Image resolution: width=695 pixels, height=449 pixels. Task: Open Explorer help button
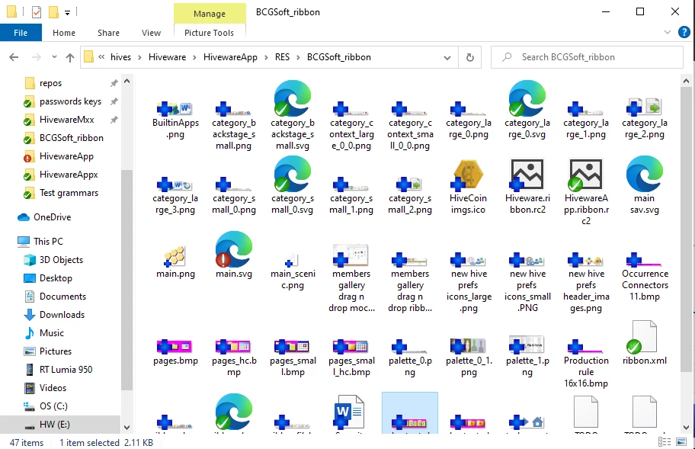click(684, 32)
